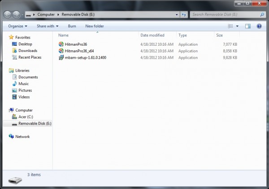Click the Network icon in sidebar
Viewport: 269px width, 189px height.
11,137
